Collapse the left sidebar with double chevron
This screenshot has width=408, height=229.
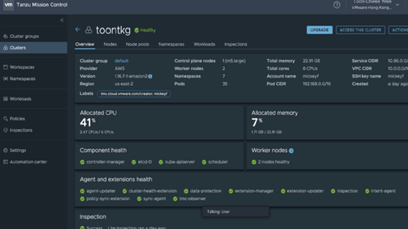point(62,20)
